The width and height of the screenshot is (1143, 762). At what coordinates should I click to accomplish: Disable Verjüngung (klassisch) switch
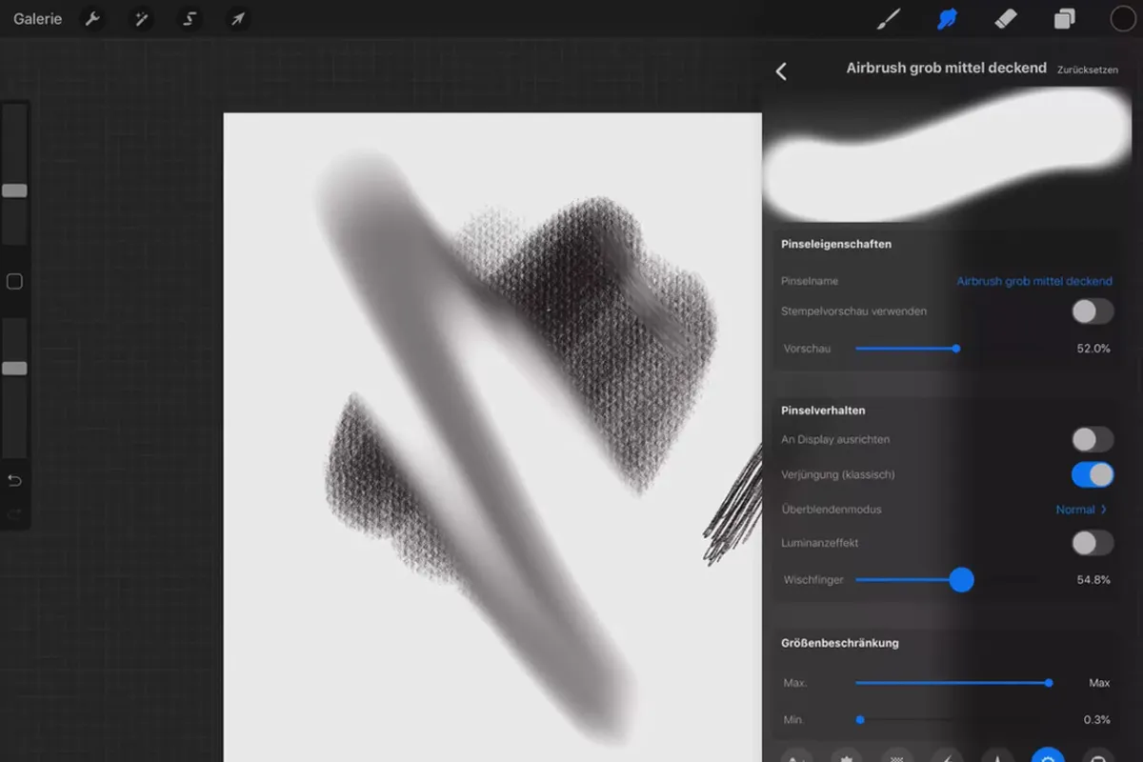pyautogui.click(x=1093, y=474)
